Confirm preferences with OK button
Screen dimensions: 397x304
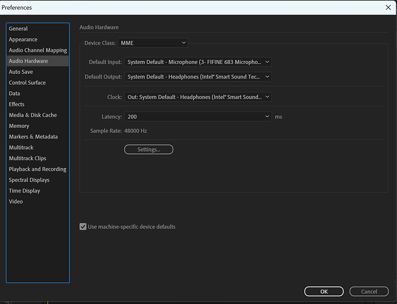tap(324, 292)
